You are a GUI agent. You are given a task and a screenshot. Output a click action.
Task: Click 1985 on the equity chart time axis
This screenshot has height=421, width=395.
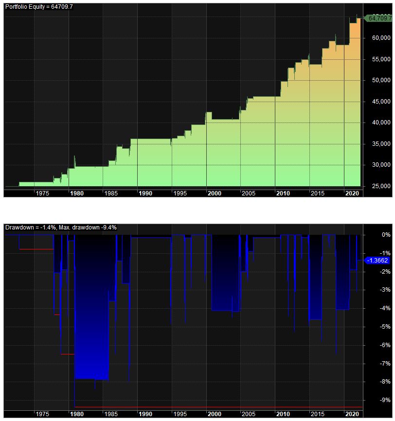coord(111,193)
